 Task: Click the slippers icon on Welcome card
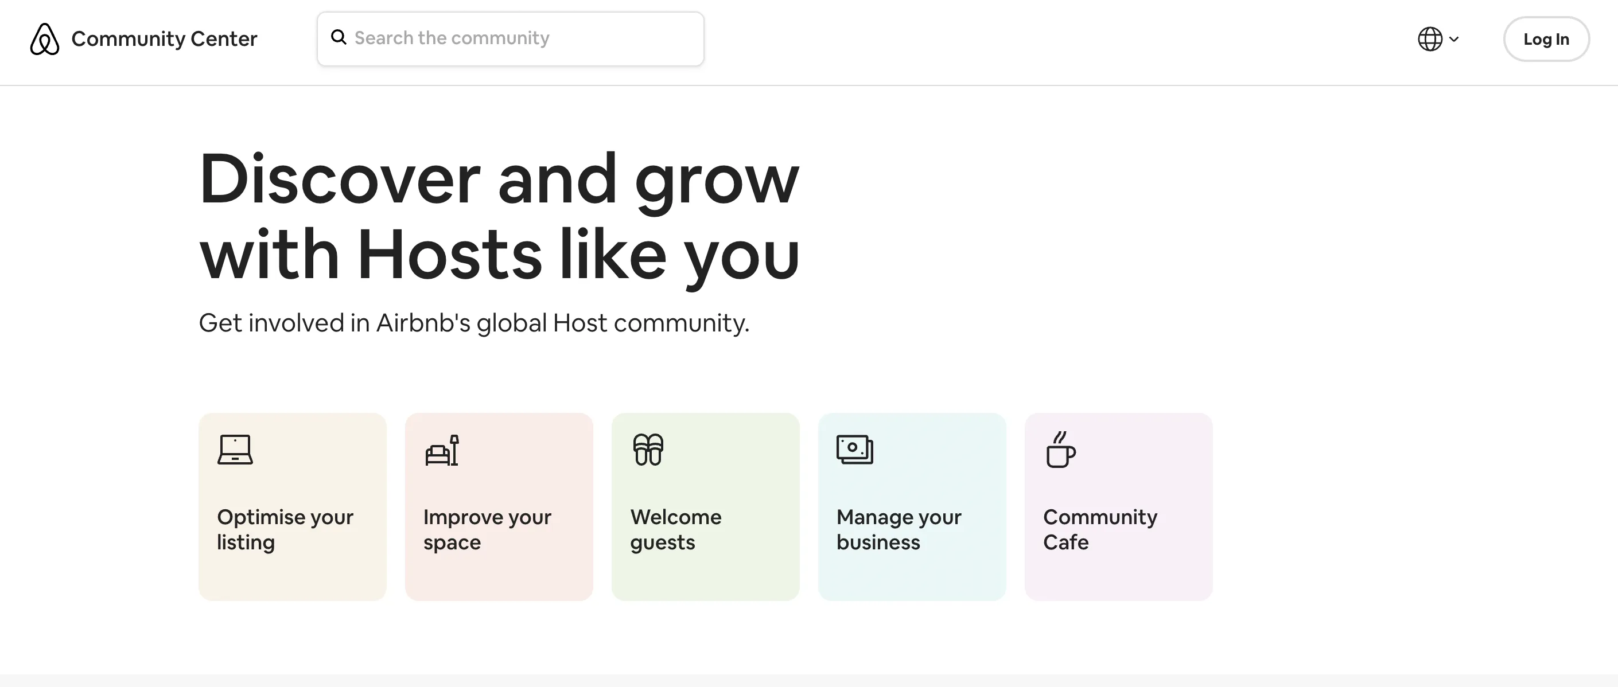click(x=648, y=450)
